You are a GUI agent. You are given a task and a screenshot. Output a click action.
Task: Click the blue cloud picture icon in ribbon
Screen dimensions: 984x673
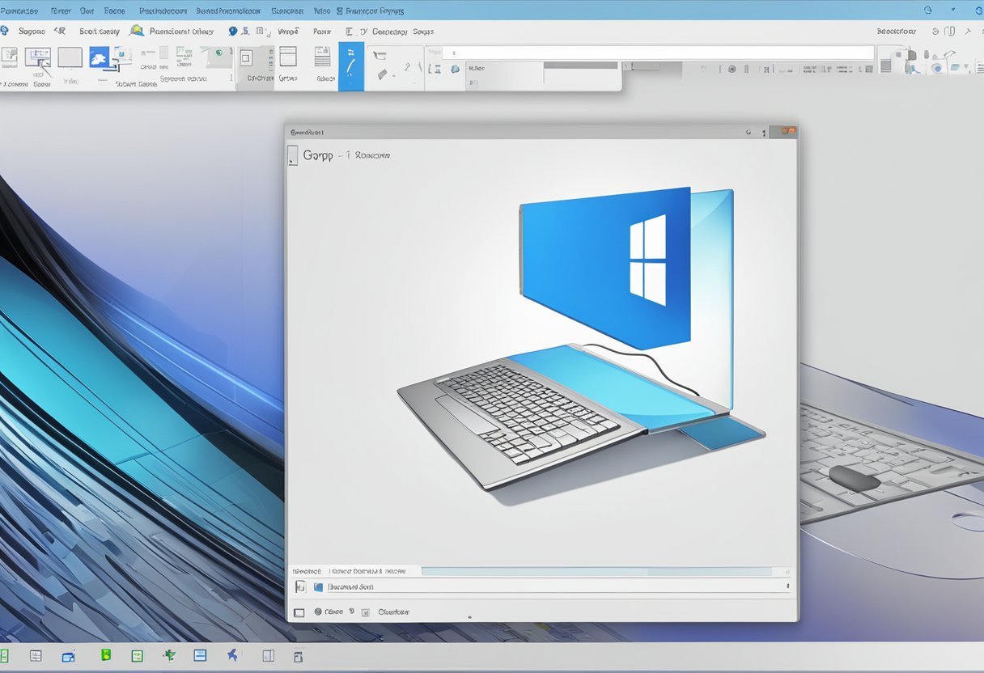pos(99,57)
